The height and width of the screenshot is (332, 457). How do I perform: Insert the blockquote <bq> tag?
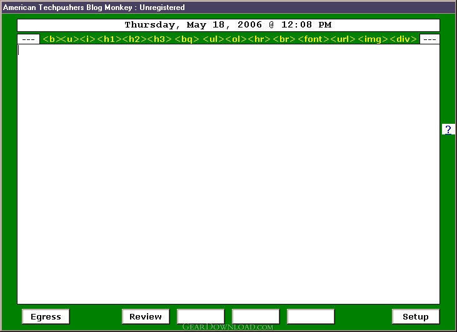[186, 39]
